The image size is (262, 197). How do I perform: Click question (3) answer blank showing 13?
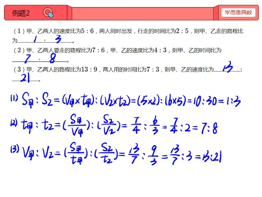click(x=227, y=67)
